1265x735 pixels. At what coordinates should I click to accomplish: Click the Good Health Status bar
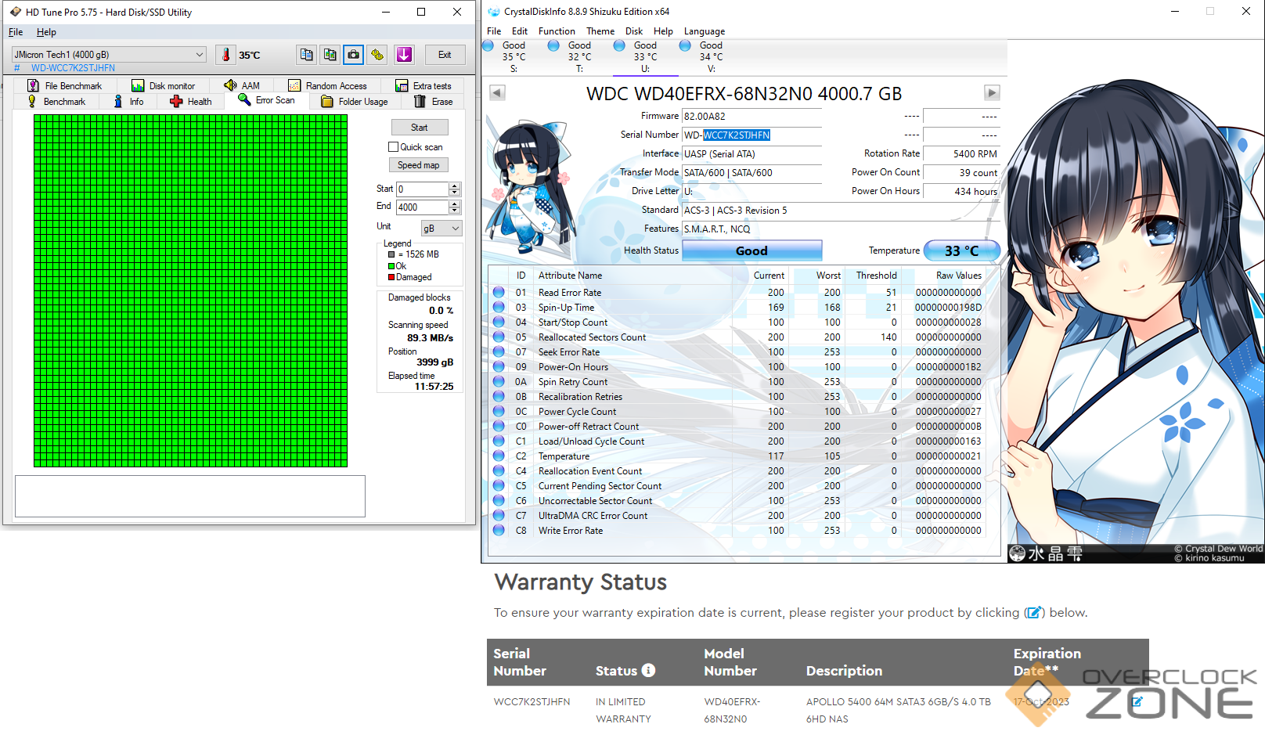[x=751, y=250]
